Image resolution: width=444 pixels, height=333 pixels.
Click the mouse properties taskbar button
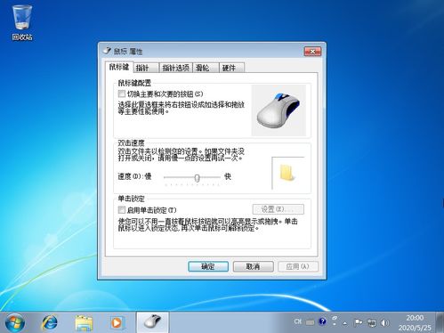(x=152, y=322)
